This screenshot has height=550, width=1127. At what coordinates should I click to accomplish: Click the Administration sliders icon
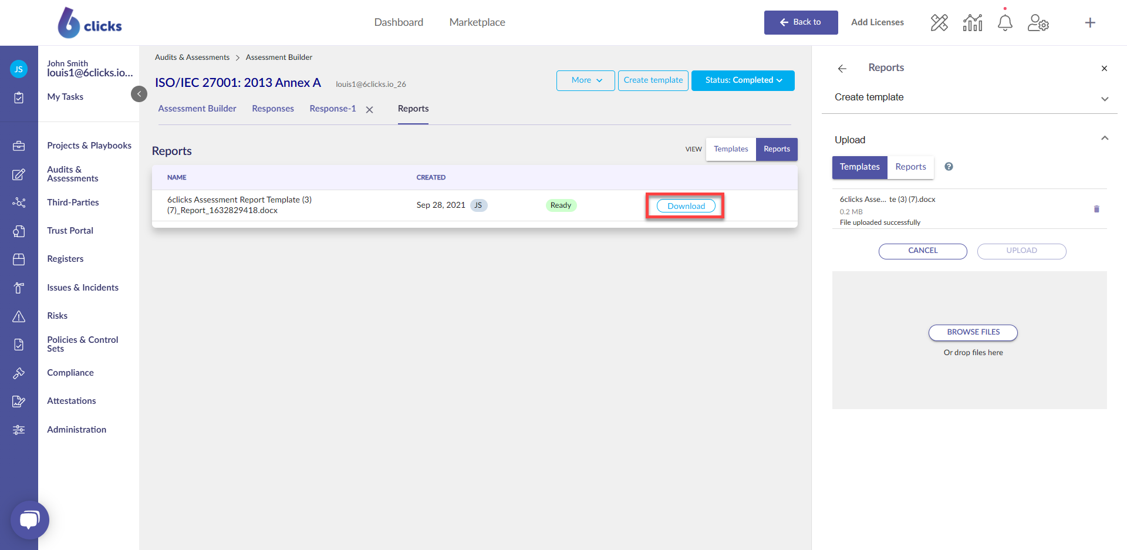19,430
